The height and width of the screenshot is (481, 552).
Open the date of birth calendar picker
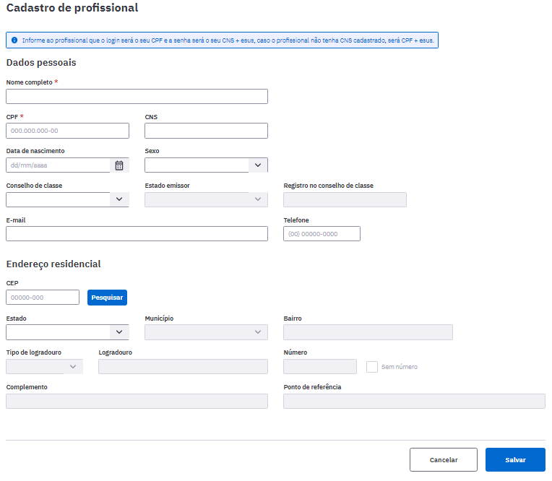[119, 165]
